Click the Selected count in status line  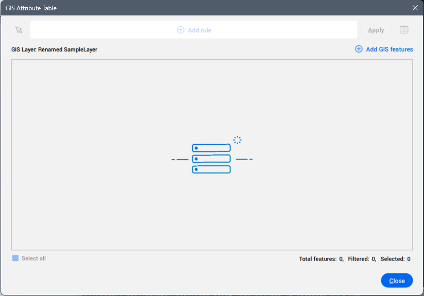(x=395, y=259)
